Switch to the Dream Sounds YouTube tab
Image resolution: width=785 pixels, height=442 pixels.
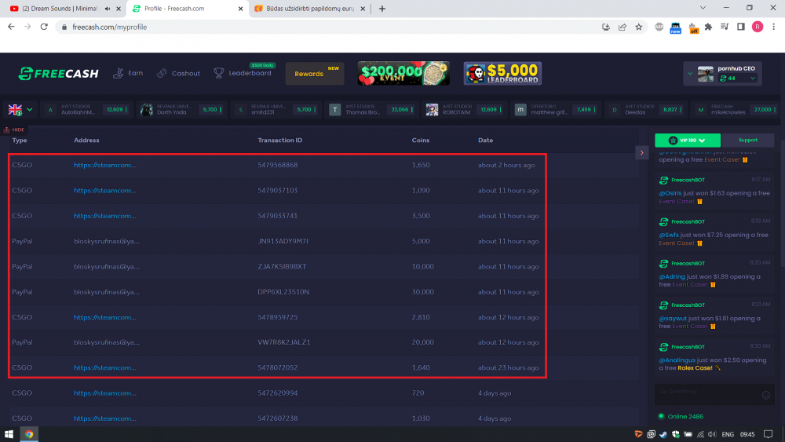59,9
